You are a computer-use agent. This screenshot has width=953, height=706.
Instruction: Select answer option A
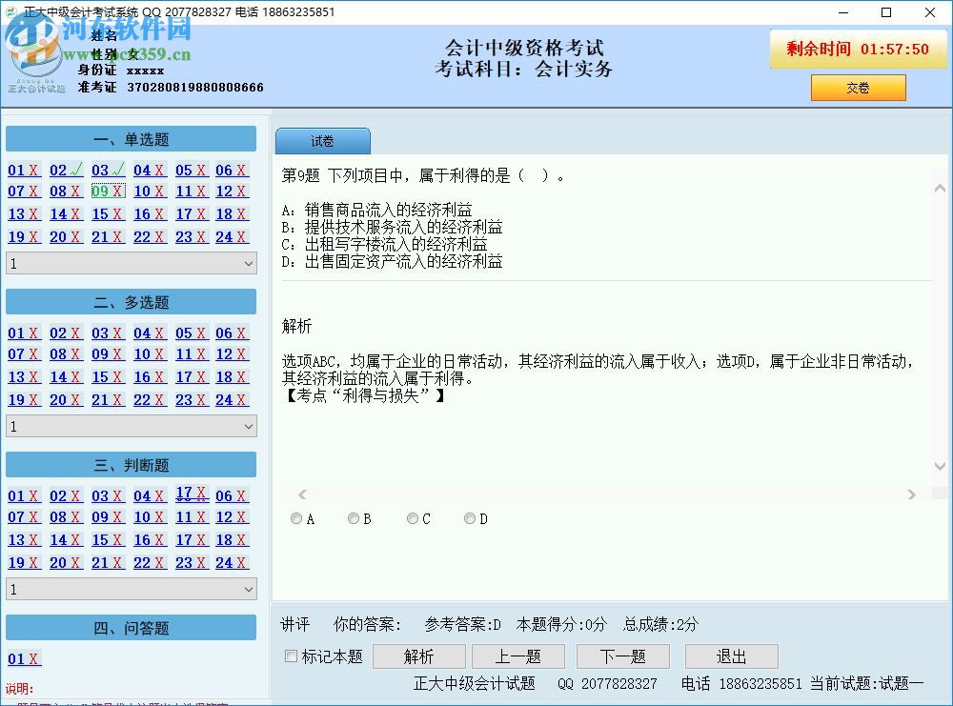click(295, 518)
